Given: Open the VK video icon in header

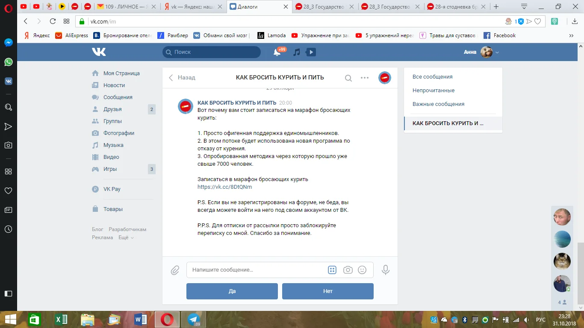Looking at the screenshot, I should pos(311,52).
